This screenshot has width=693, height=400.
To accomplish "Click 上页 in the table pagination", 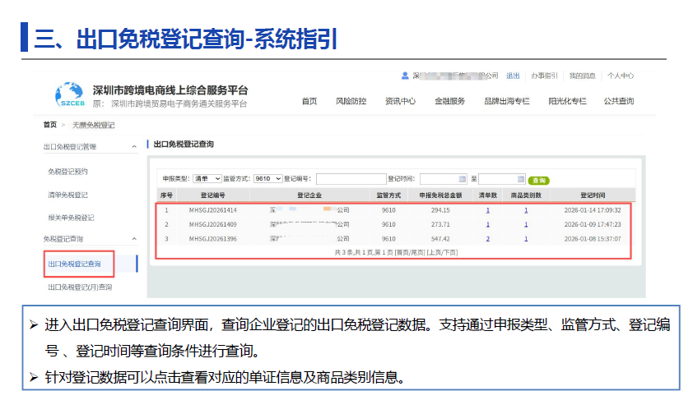I will click(x=435, y=253).
